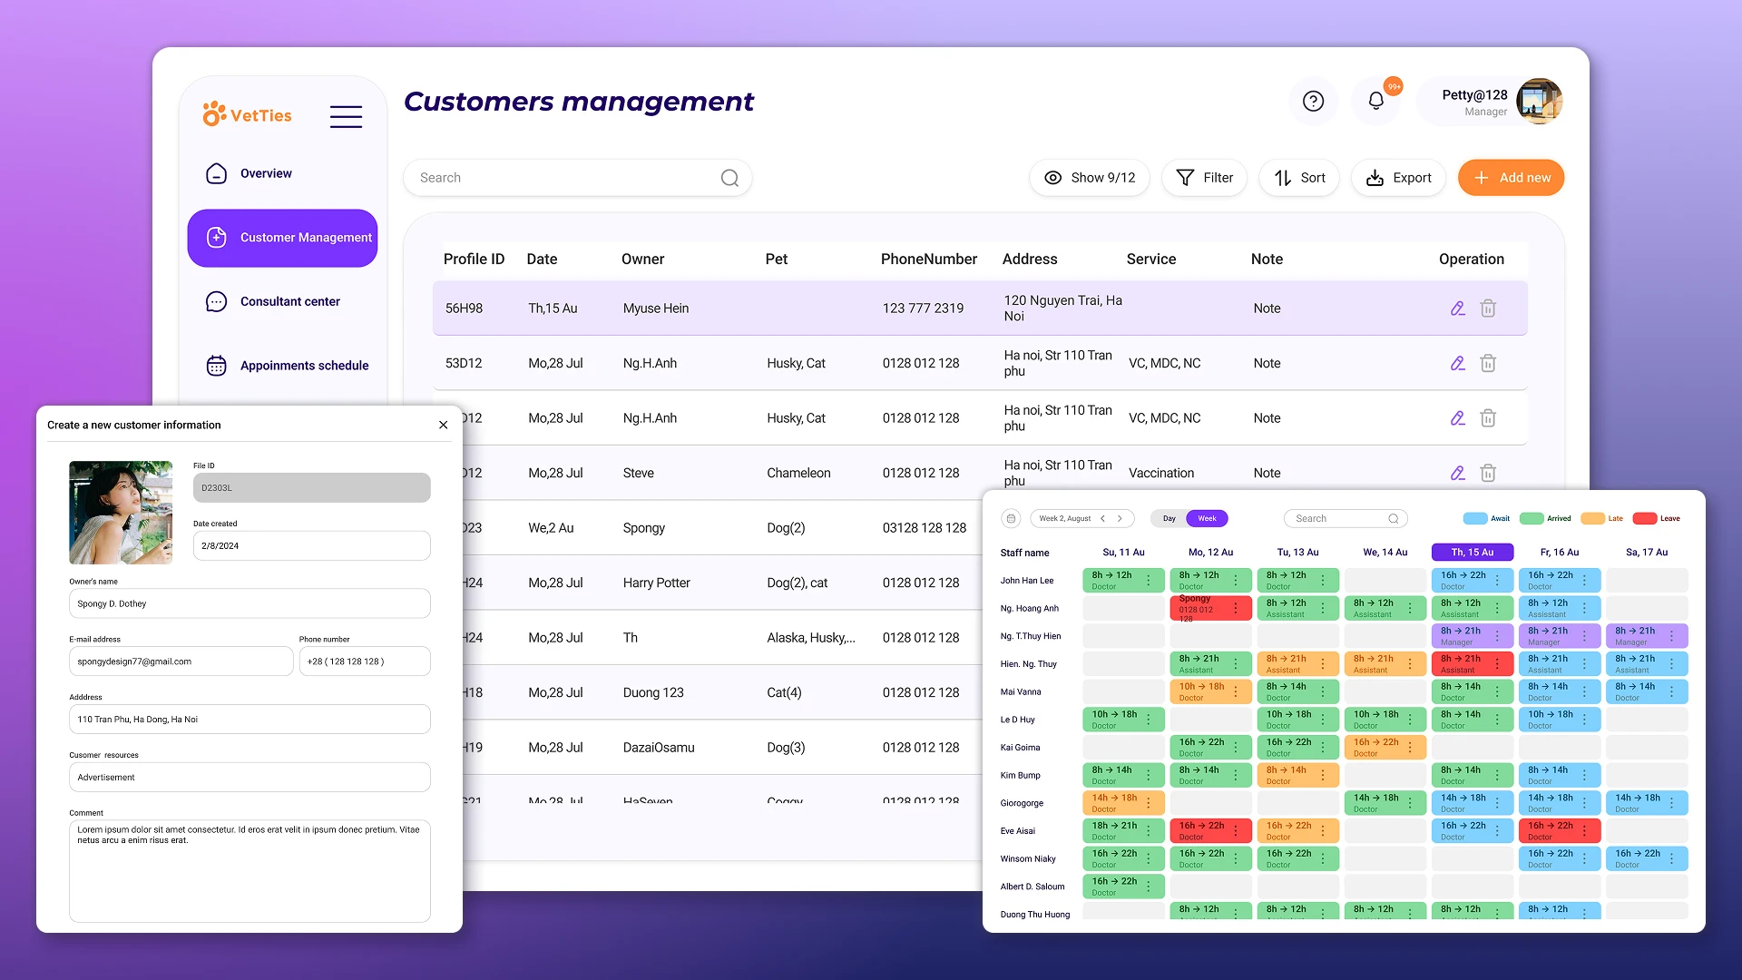Viewport: 1742px width, 980px height.
Task: Click the hamburger menu beside VetTies logo
Action: (x=346, y=116)
